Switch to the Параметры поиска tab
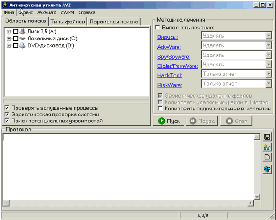Screen dimensions: 276x220 (x=114, y=22)
